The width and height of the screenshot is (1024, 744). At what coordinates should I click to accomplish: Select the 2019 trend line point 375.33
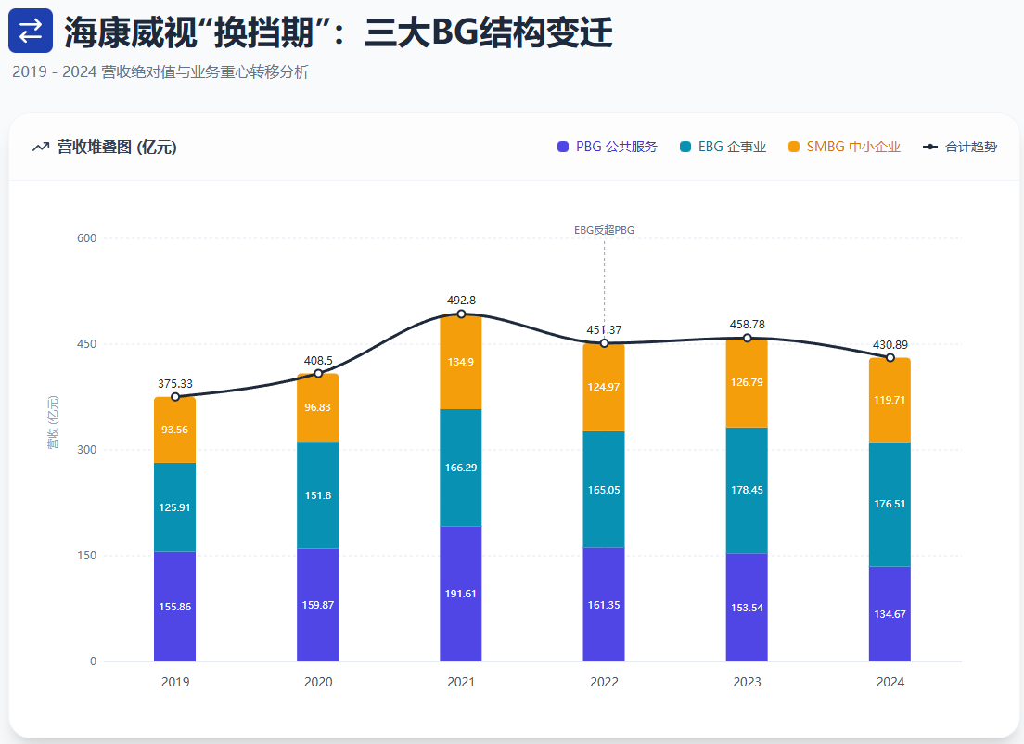tap(175, 397)
